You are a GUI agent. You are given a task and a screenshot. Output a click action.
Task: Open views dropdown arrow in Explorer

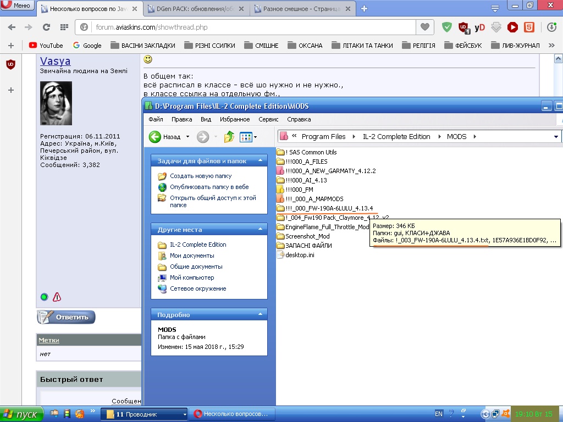coord(255,137)
